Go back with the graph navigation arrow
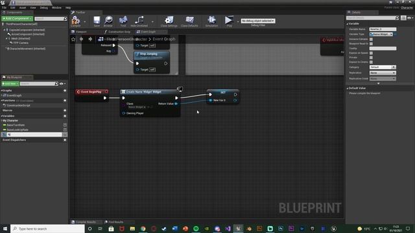 pos(82,39)
